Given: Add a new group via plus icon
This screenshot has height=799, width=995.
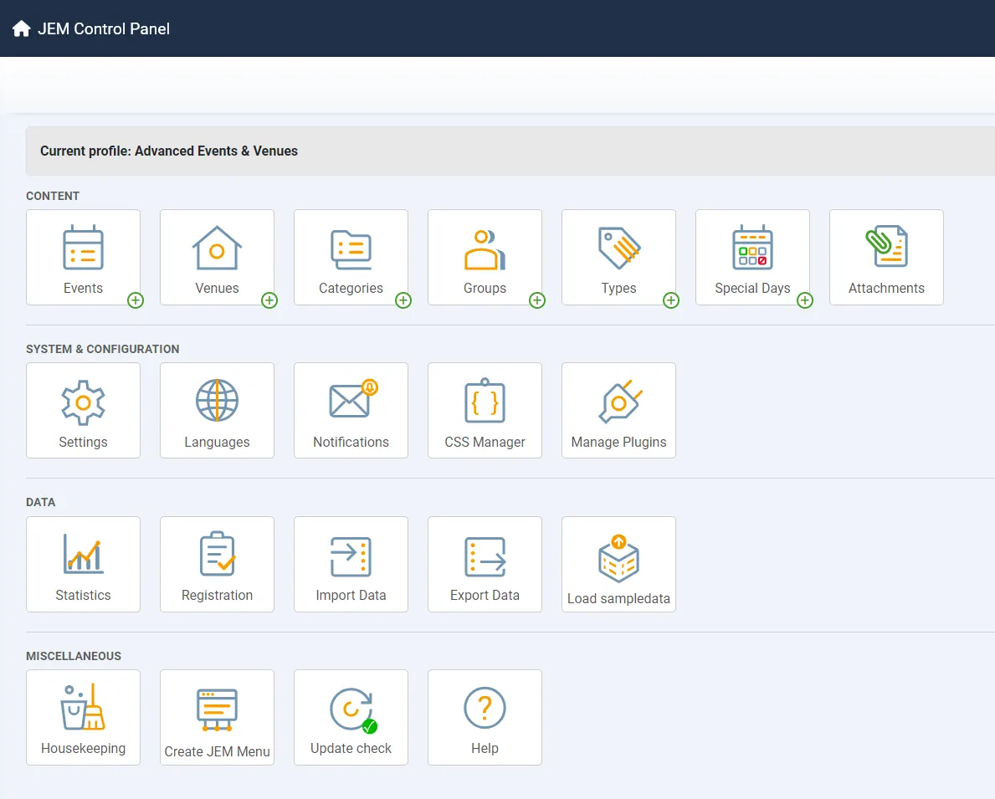Looking at the screenshot, I should pyautogui.click(x=537, y=300).
